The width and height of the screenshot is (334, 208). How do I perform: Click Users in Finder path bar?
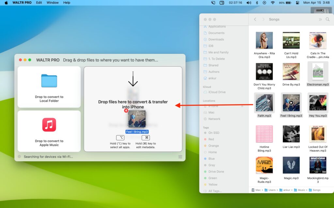(x=270, y=190)
